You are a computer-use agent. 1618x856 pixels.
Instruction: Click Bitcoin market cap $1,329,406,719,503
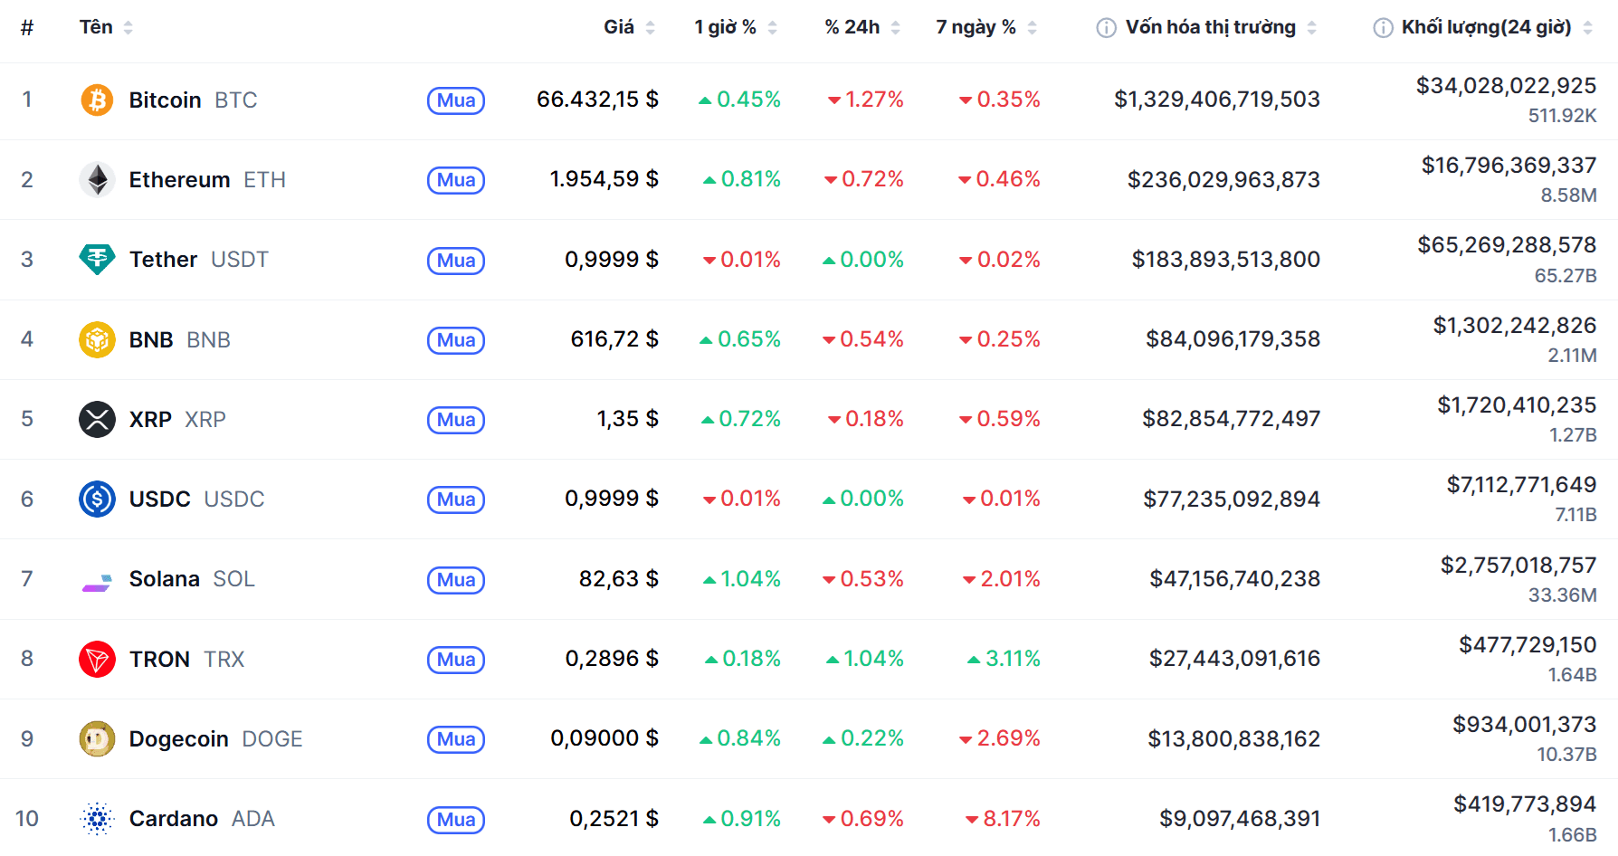pos(1217,100)
